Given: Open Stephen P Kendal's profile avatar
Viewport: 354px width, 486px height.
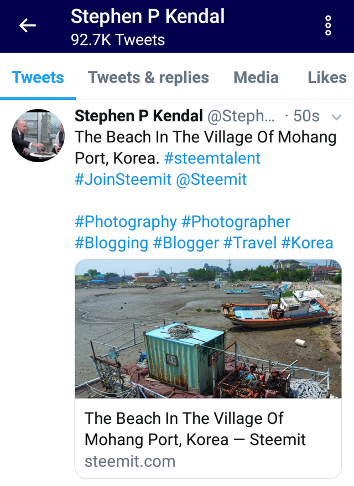Looking at the screenshot, I should (x=38, y=136).
